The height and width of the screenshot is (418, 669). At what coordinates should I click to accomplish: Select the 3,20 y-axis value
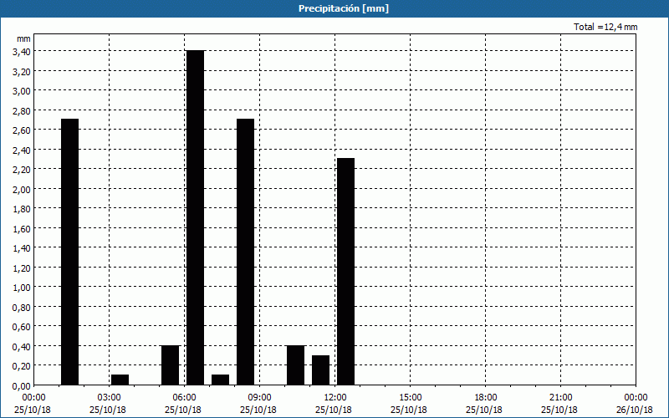point(22,71)
